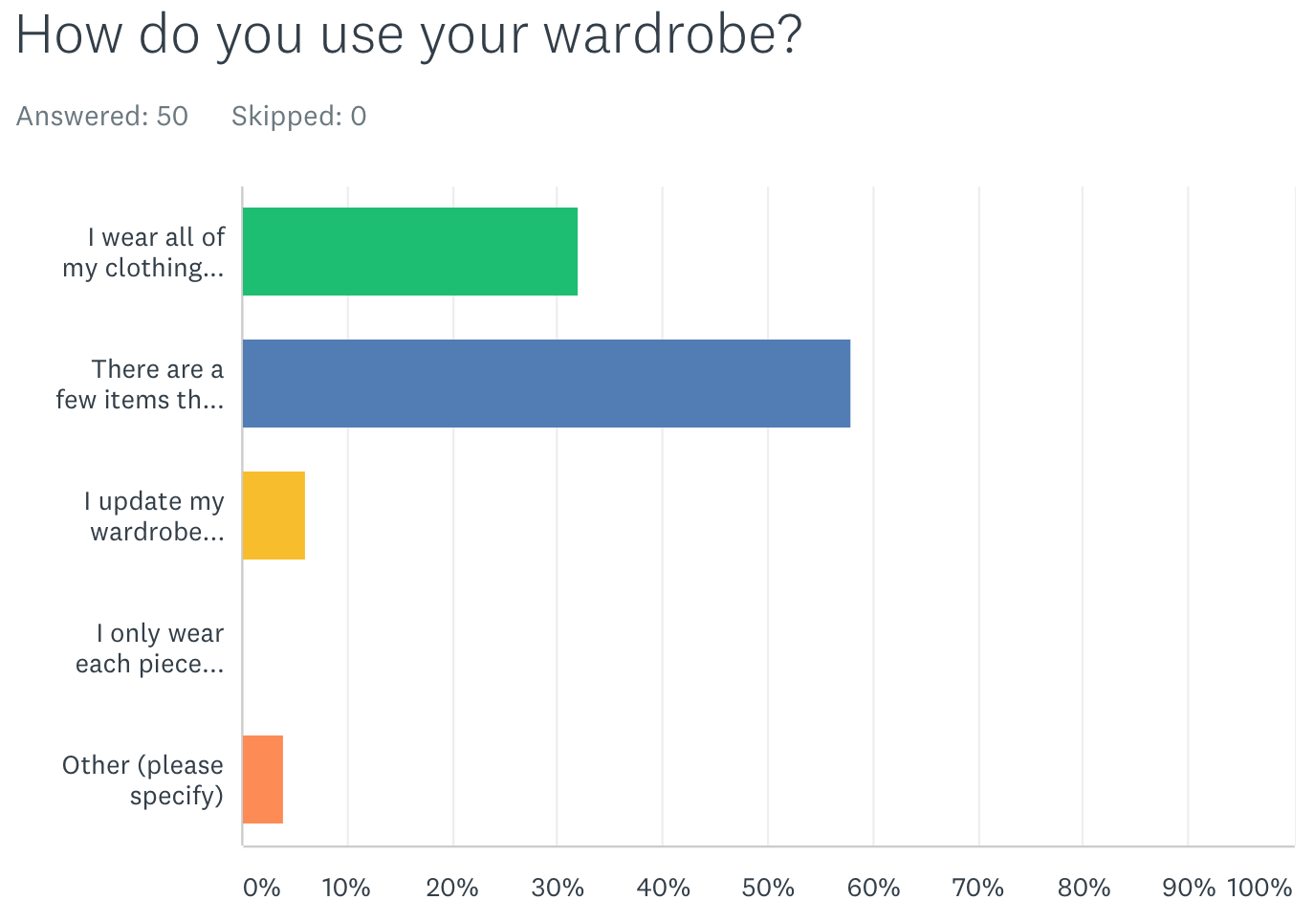Select the "I wear all of my clothing..." label
The height and width of the screenshot is (922, 1314).
click(x=144, y=252)
